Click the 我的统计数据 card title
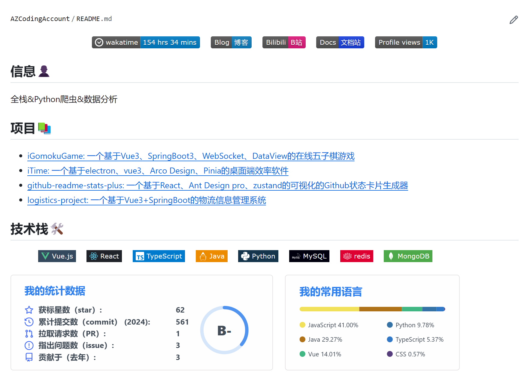 (x=55, y=291)
